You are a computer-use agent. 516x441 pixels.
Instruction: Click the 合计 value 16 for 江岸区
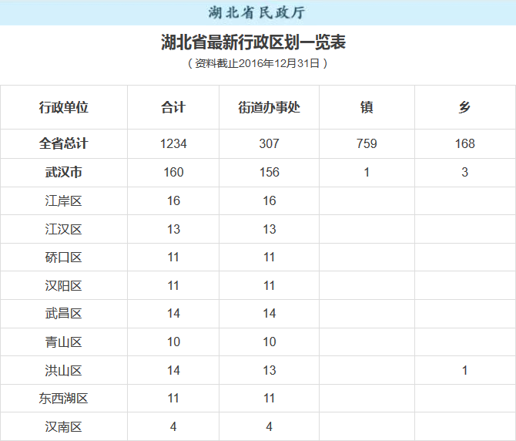[x=173, y=201]
